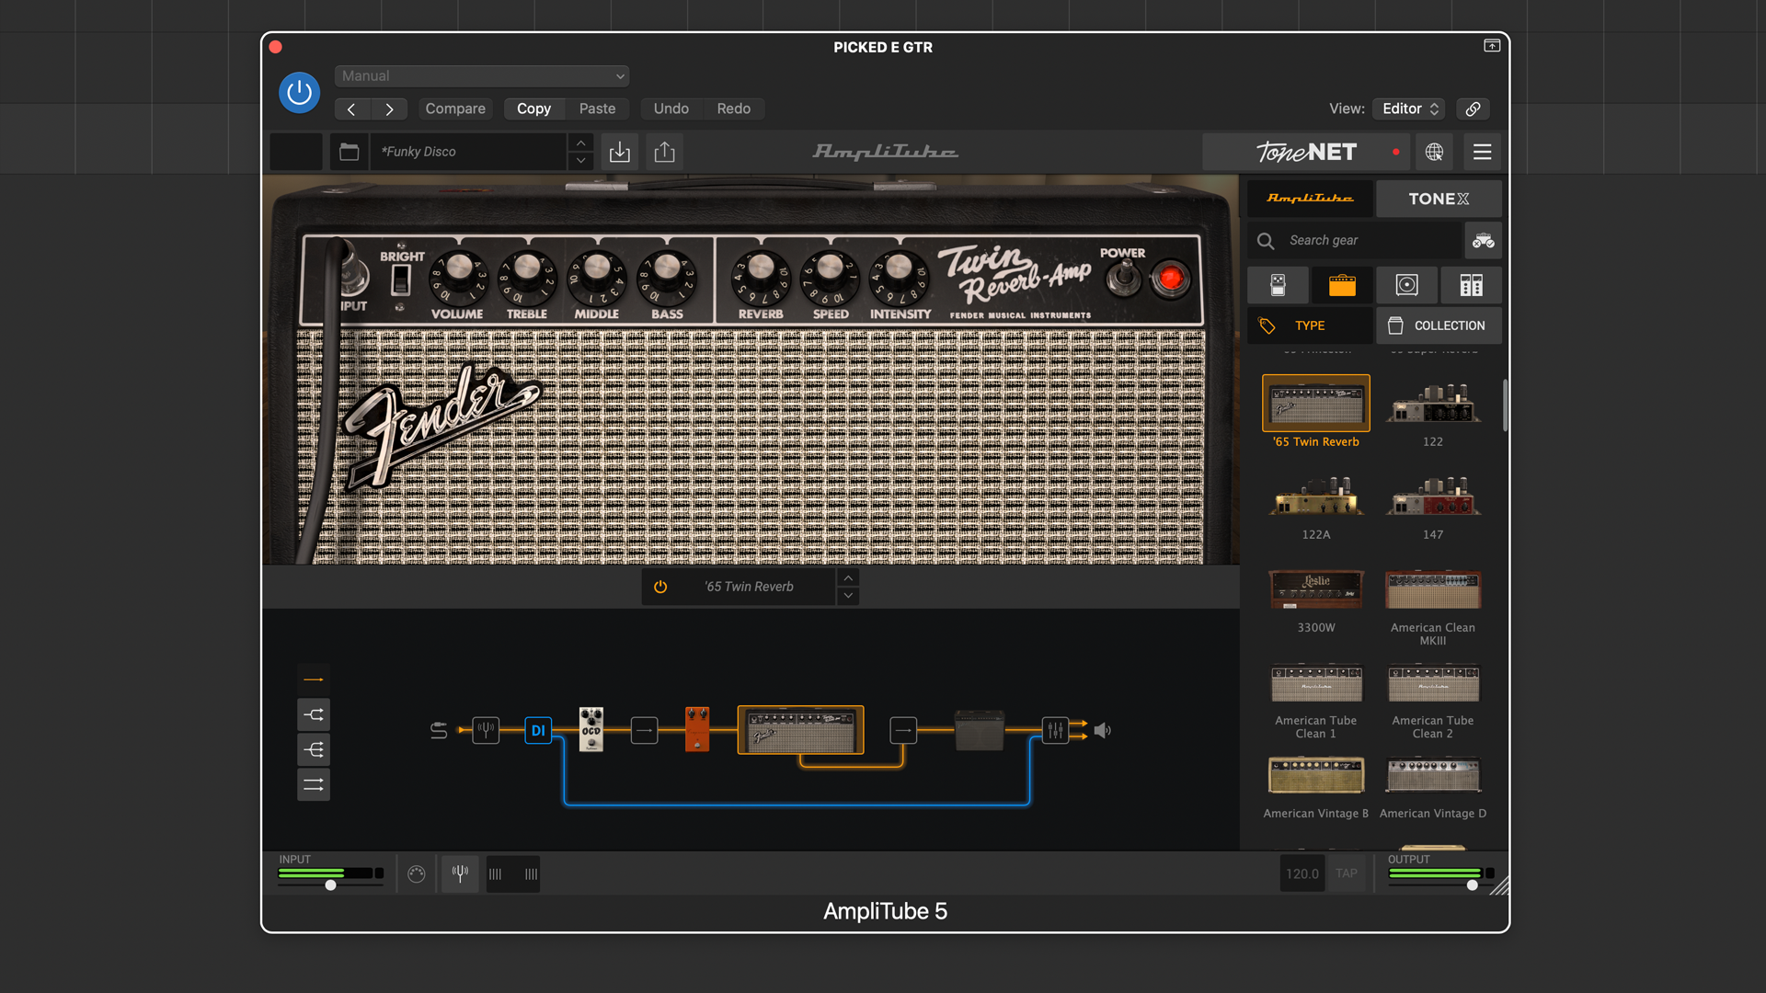Screen dimensions: 1766x993
Task: Select the American Tube Clean 1 amp
Action: pos(1316,683)
